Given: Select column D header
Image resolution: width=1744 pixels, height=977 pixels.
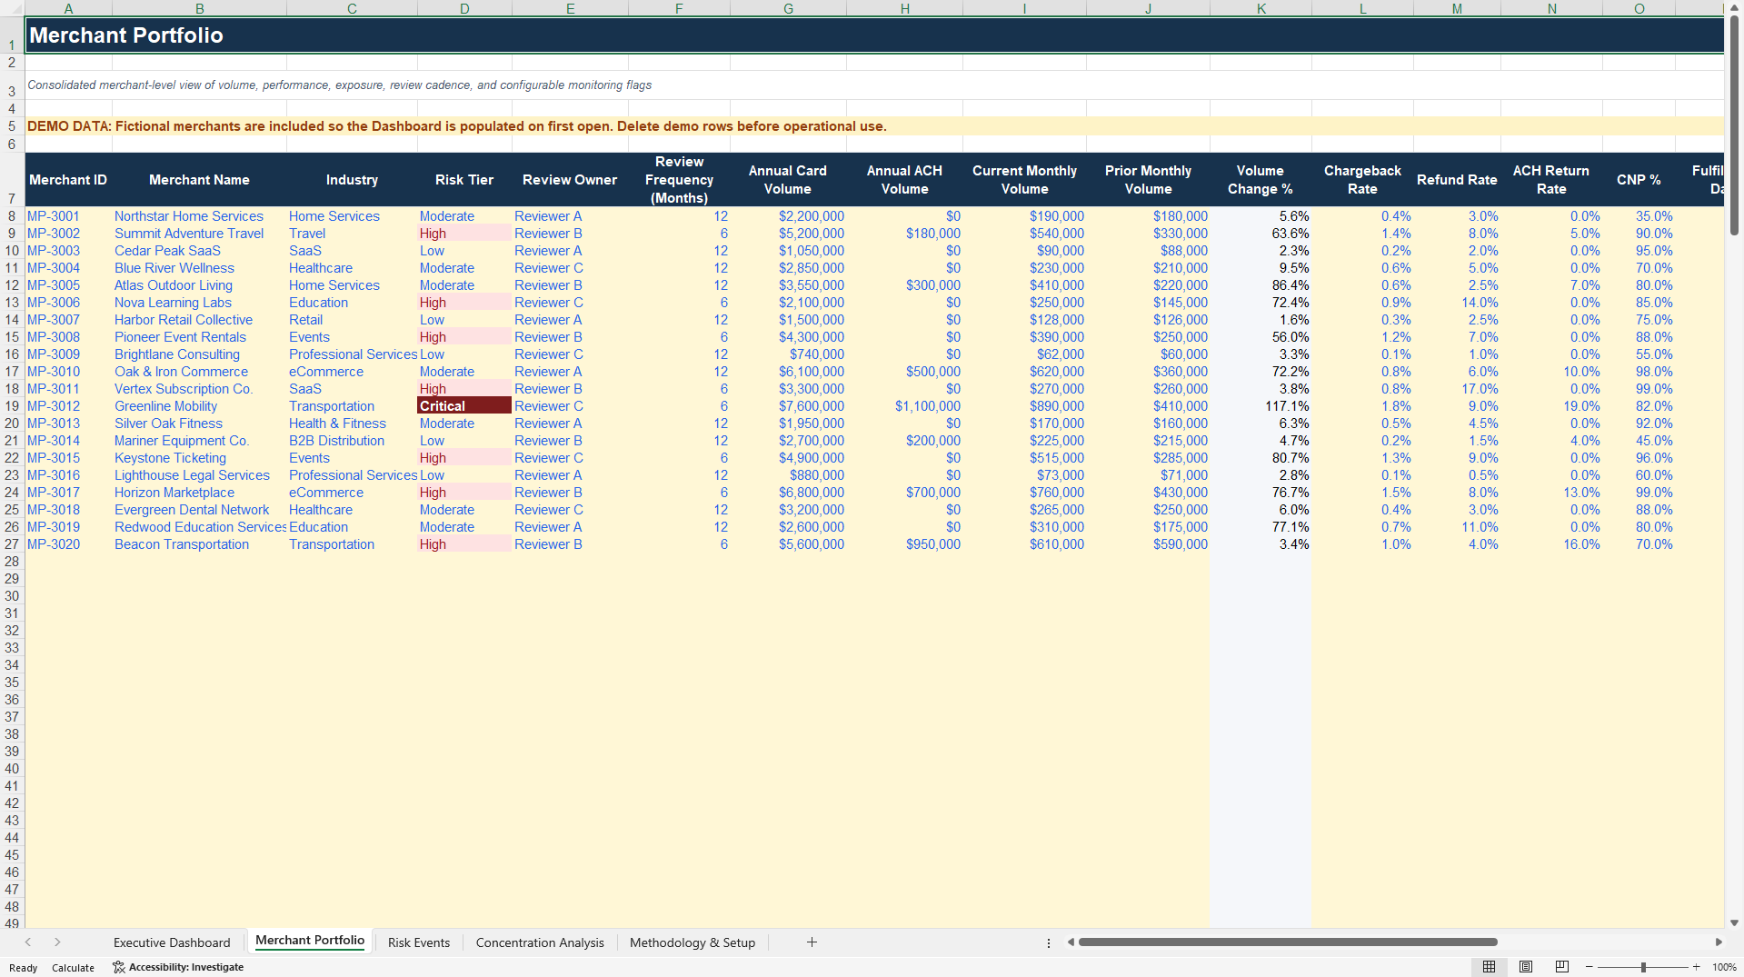Looking at the screenshot, I should [464, 8].
